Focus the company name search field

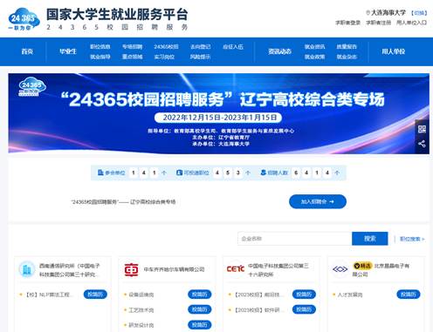[x=294, y=239]
